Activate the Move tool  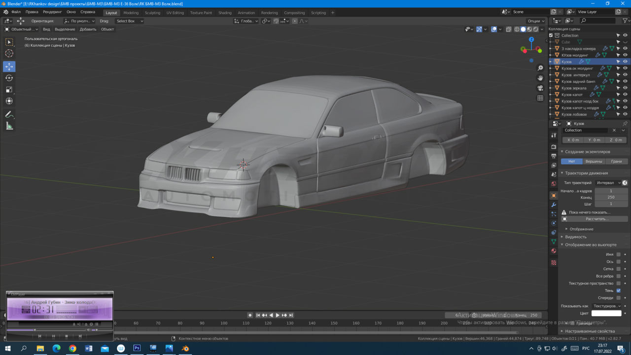coord(9,67)
